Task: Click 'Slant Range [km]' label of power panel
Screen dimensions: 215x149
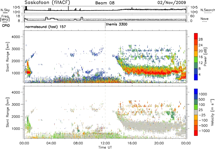Action: (8, 57)
